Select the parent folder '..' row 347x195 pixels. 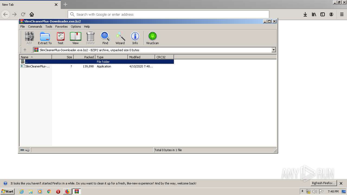tap(97, 62)
